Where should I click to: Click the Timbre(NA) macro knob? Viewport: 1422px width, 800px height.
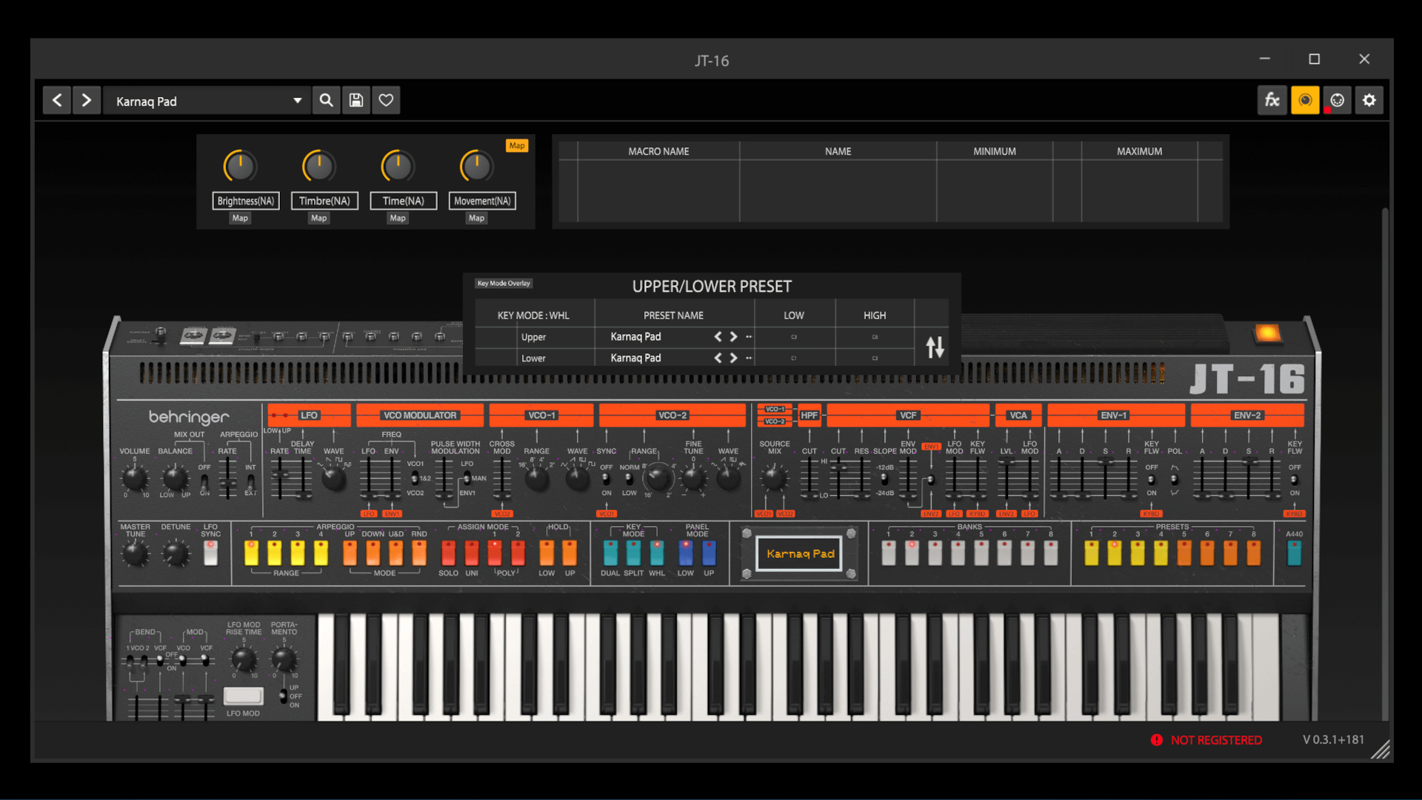pyautogui.click(x=318, y=167)
